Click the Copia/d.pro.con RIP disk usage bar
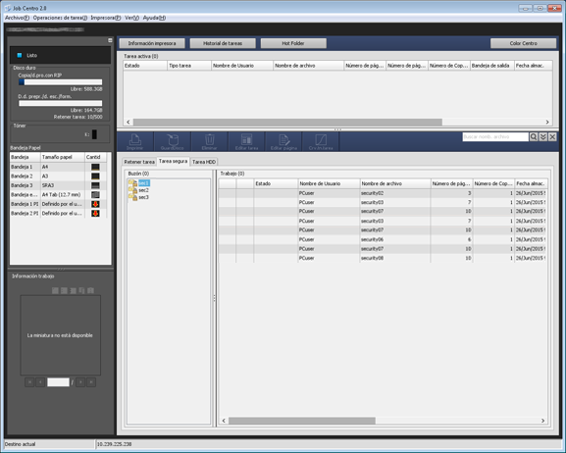This screenshot has height=453, width=566. pyautogui.click(x=60, y=82)
